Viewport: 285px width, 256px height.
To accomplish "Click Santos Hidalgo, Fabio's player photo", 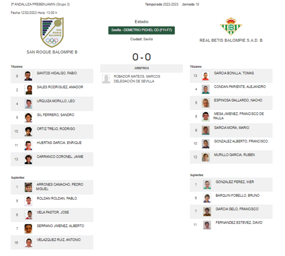I will [28, 76].
